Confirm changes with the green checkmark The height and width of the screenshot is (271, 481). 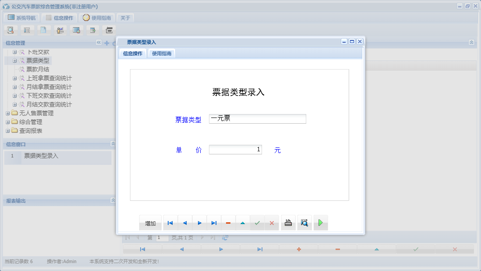257,222
